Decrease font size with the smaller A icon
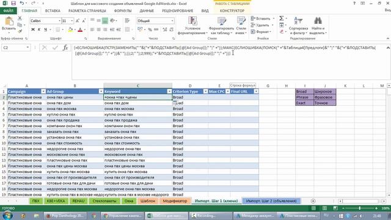Image resolution: width=391 pixels, height=220 pixels. coord(84,21)
